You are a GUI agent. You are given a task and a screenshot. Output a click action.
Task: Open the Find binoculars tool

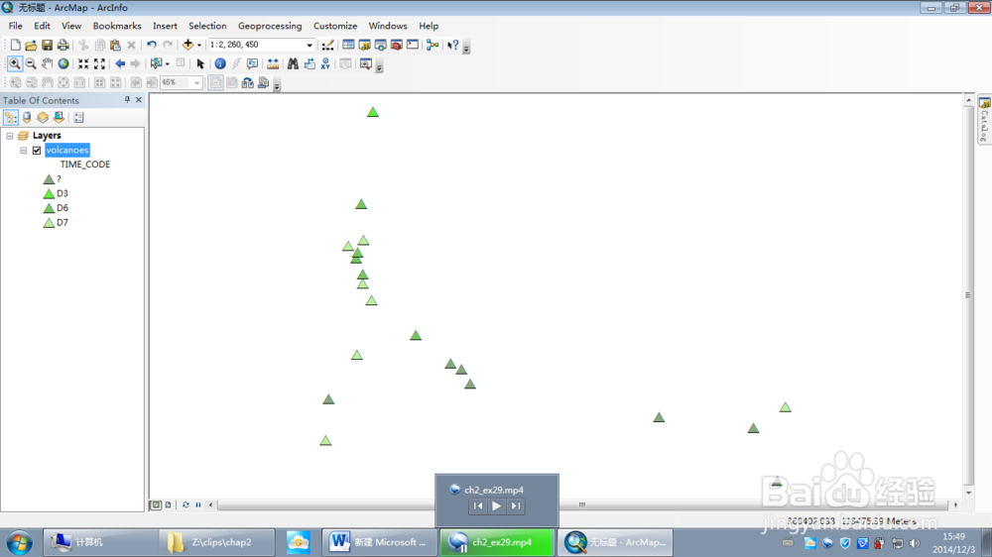pos(293,63)
